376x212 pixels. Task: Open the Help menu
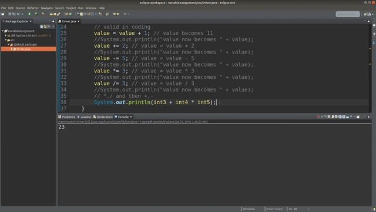click(102, 8)
